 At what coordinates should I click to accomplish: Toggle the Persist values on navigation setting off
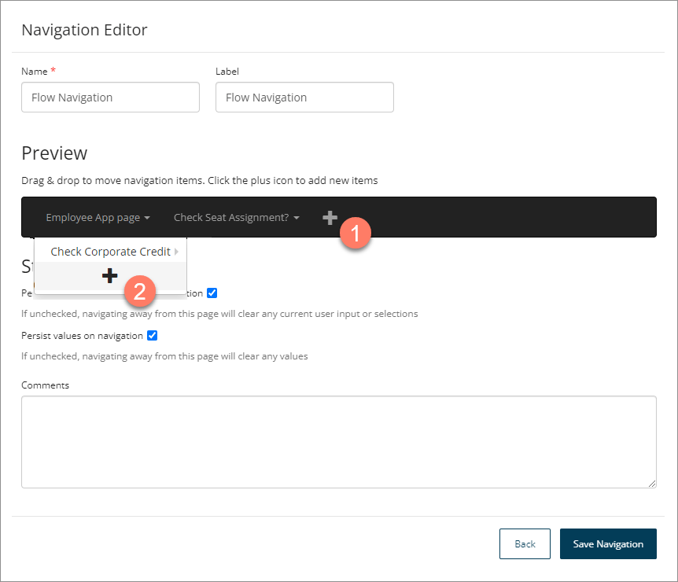click(x=152, y=335)
